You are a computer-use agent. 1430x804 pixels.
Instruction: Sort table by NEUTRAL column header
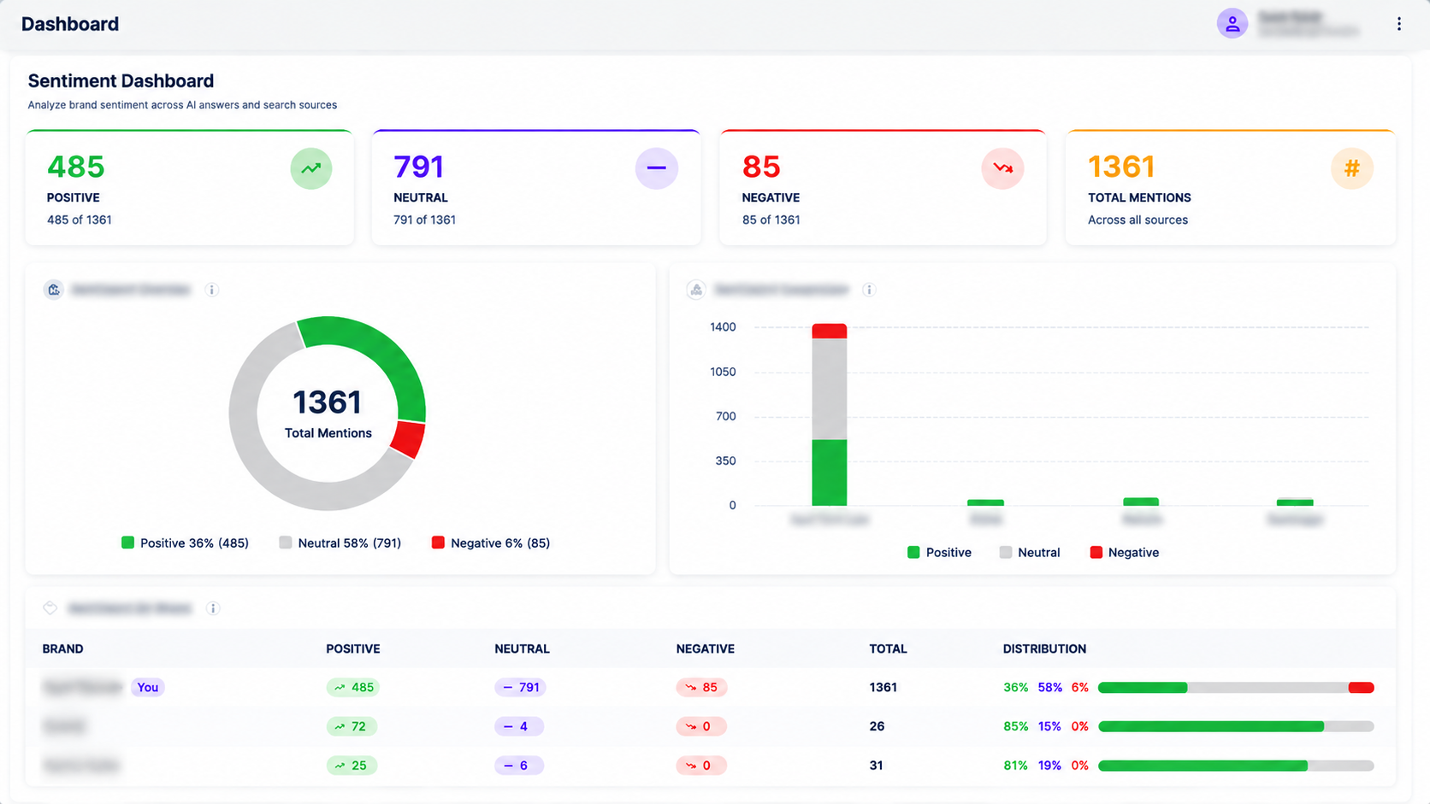pos(522,648)
